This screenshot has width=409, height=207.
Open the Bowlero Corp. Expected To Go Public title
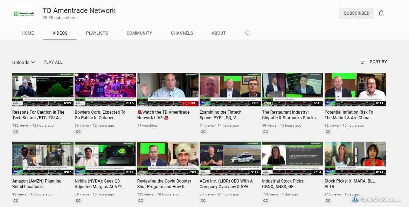[x=100, y=115]
